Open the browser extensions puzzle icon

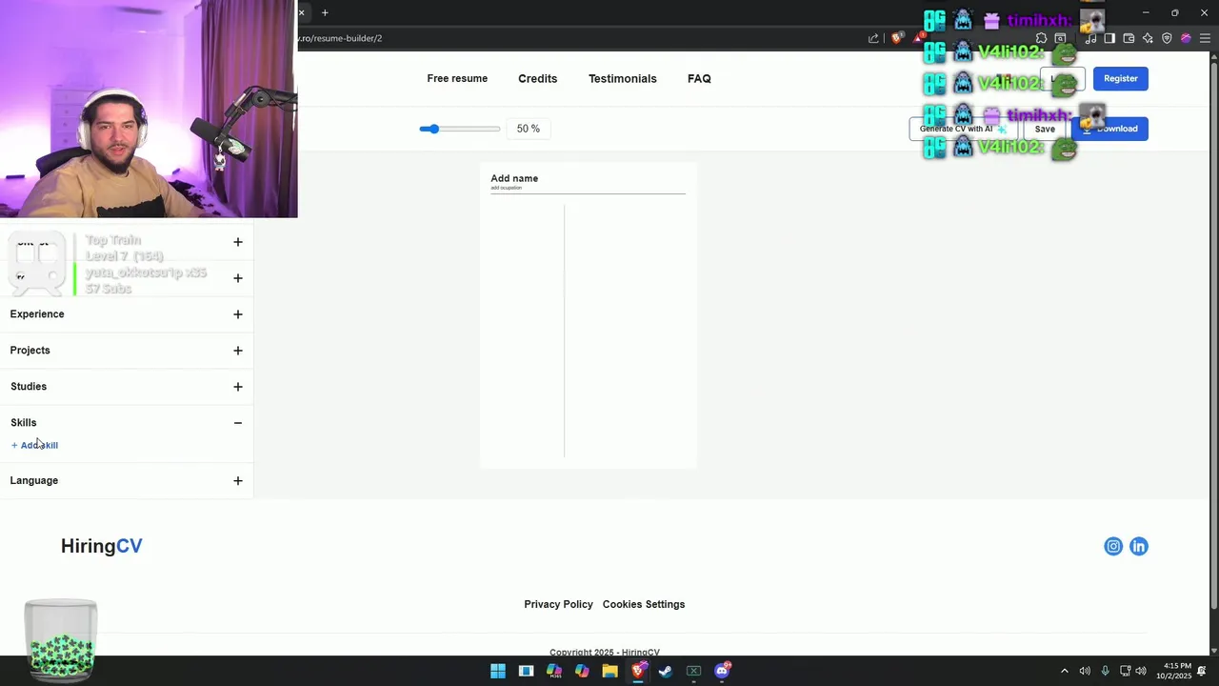[1041, 38]
